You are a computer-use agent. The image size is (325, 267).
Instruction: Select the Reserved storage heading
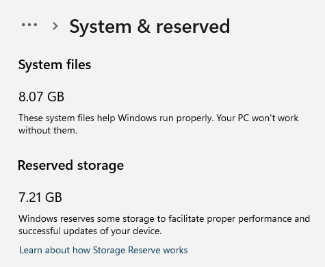(x=70, y=166)
